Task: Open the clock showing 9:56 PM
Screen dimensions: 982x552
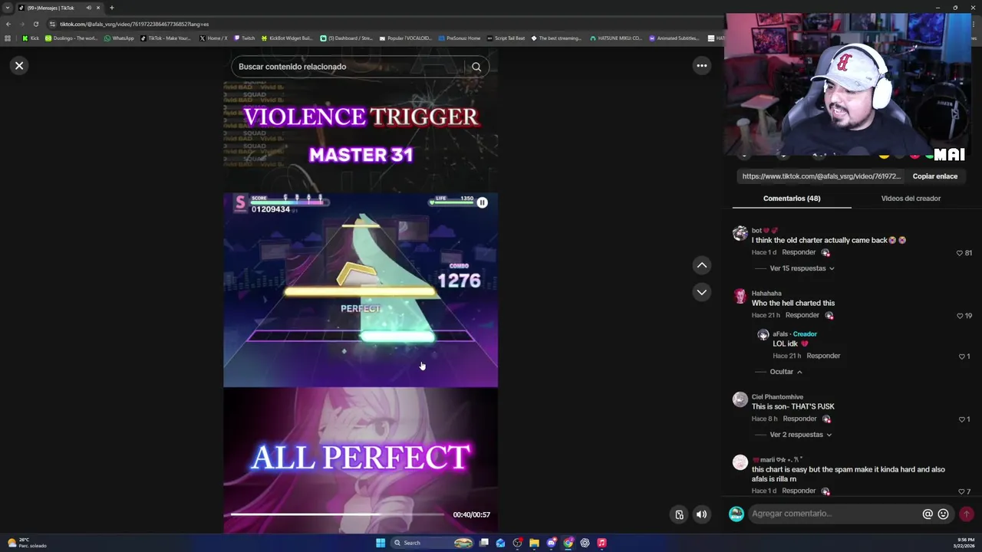Action: 964,543
